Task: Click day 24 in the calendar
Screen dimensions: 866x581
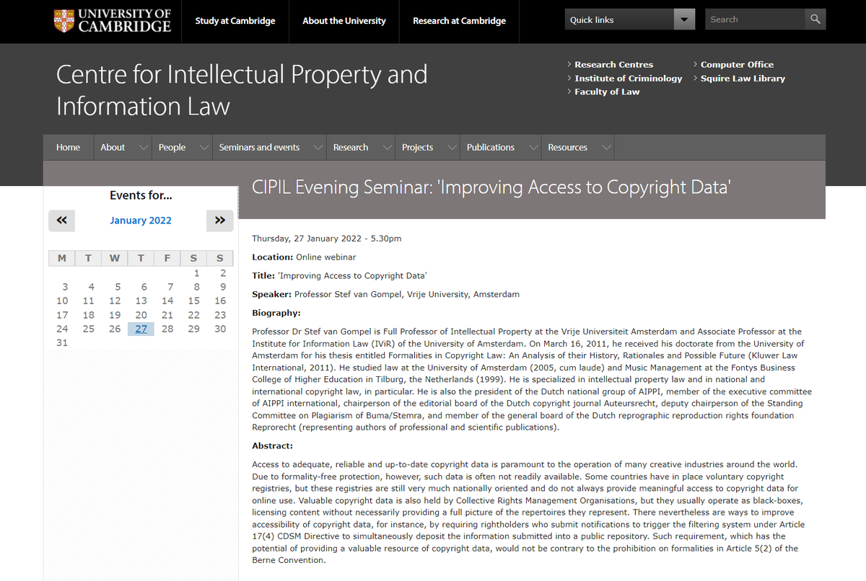Action: [62, 329]
